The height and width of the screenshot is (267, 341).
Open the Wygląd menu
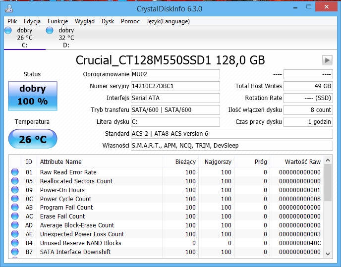pyautogui.click(x=85, y=21)
